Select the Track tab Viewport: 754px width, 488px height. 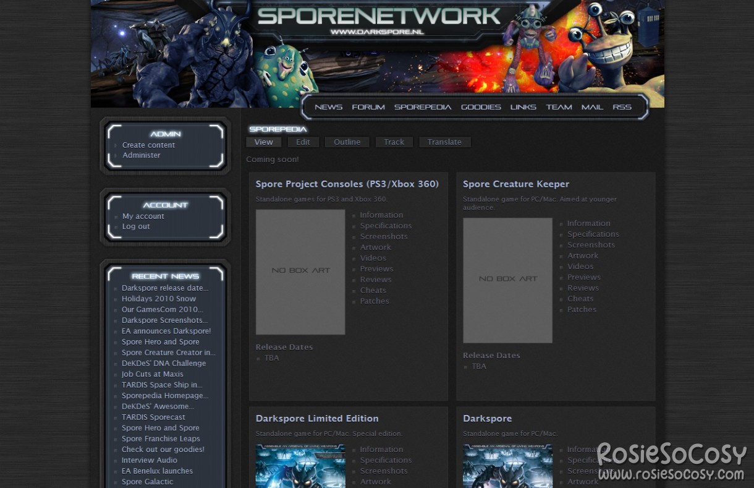[x=394, y=142]
